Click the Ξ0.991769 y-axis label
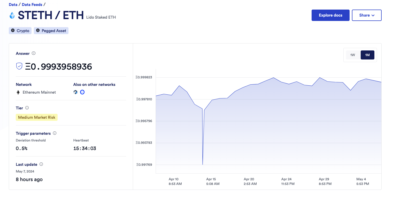The image size is (401, 202). click(144, 164)
